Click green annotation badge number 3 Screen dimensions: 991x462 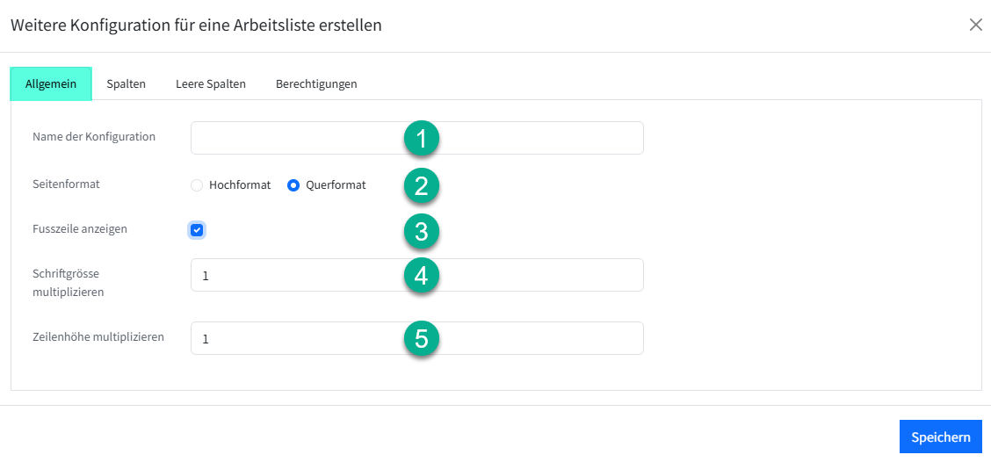click(x=421, y=231)
